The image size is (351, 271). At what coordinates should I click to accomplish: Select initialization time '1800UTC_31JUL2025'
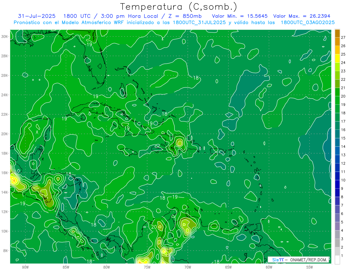pos(199,23)
